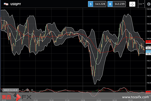Move MACD indicator up with arrow
The image size is (151, 101).
[x=23, y=90]
